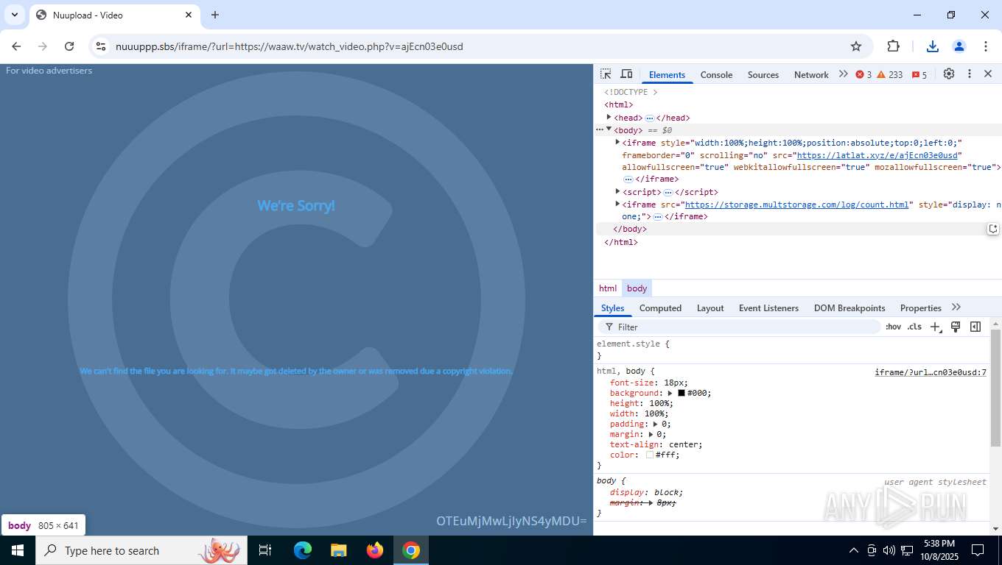
Task: Open DevTools customize three-dot menu
Action: tap(970, 74)
